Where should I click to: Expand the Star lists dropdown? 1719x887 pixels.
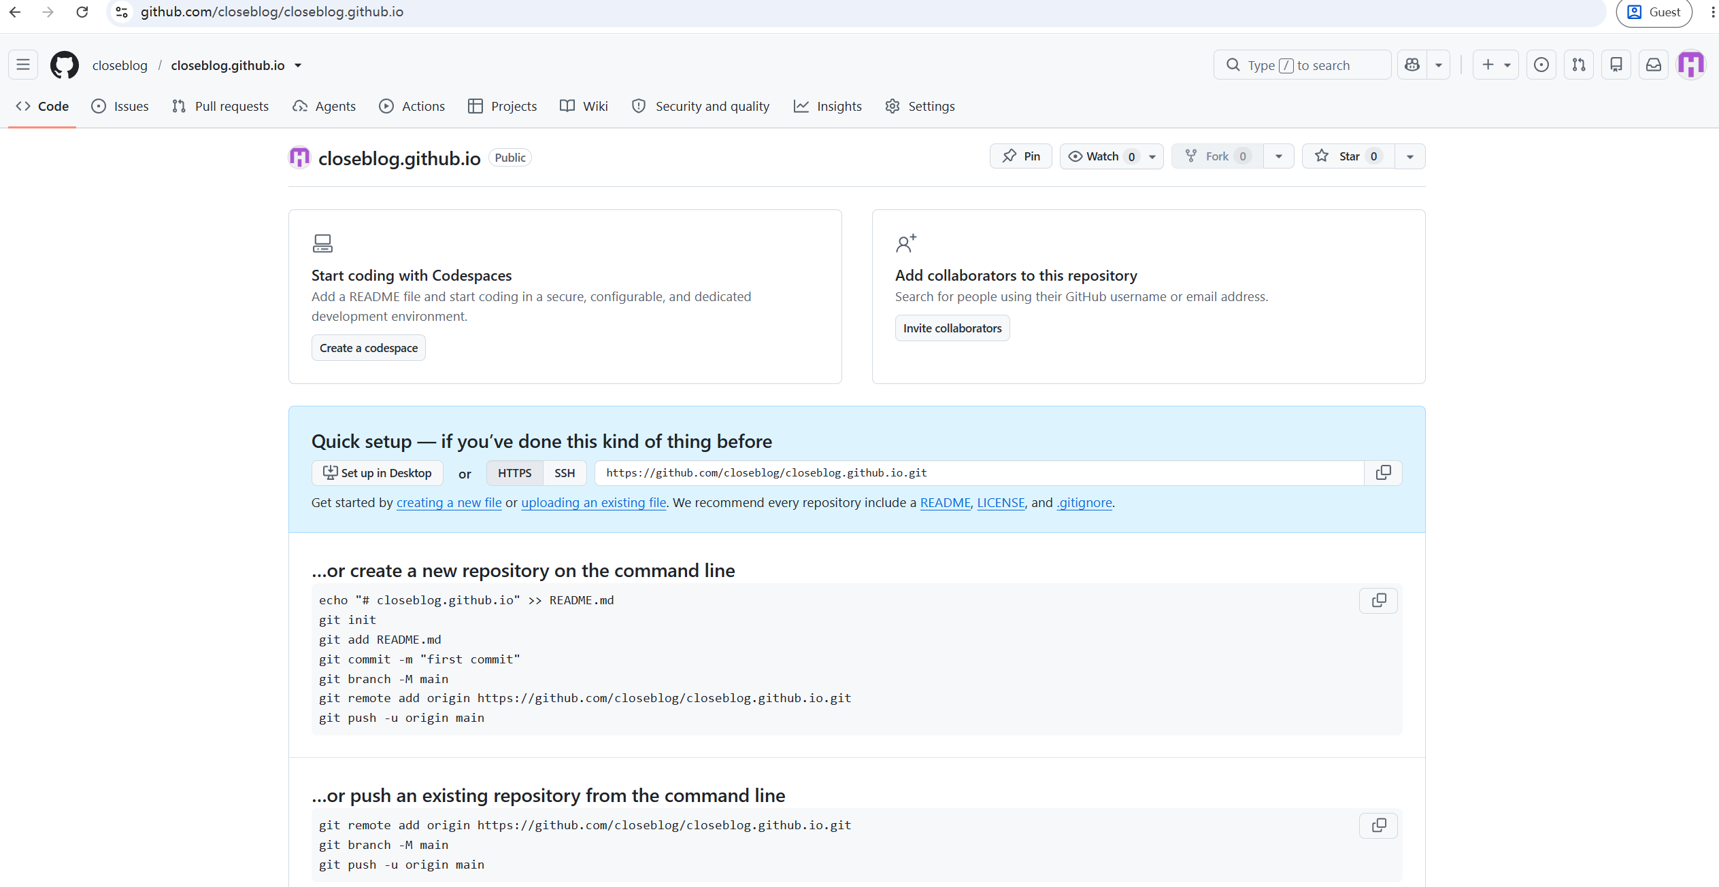point(1410,156)
